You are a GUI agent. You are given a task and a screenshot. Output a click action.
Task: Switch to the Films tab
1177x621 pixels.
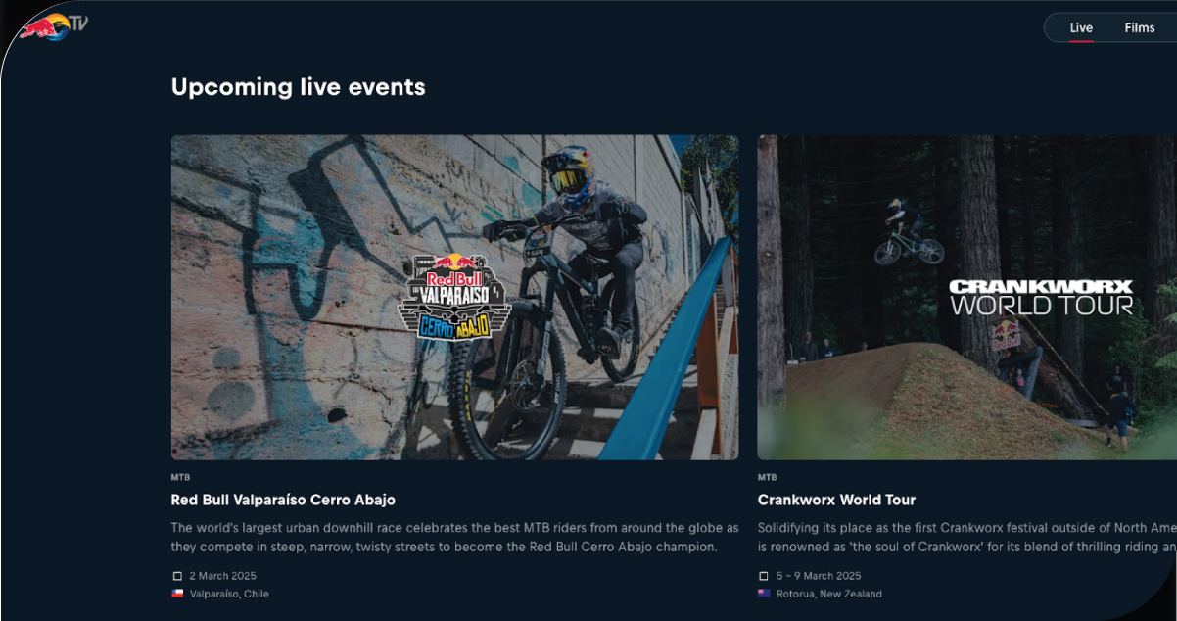point(1140,27)
